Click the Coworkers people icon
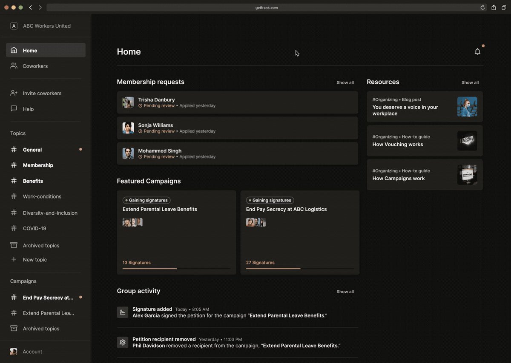This screenshot has width=511, height=363. [14, 66]
